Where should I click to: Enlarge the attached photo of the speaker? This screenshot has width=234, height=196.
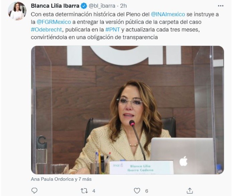[x=127, y=110]
